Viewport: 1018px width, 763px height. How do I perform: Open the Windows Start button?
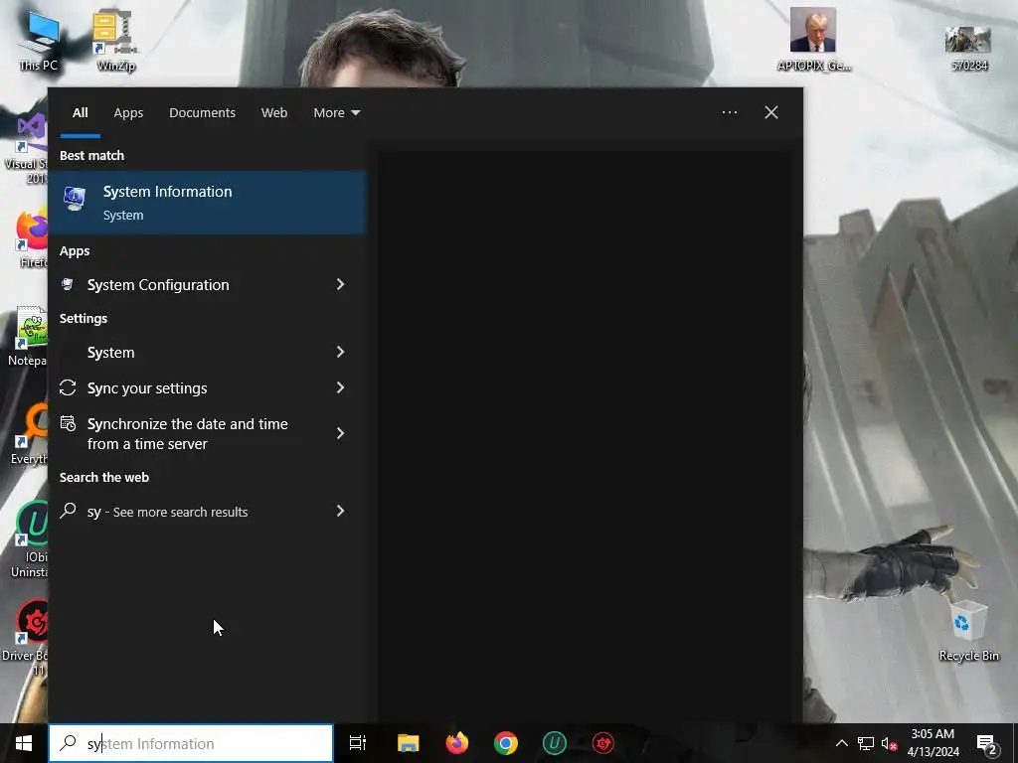point(24,743)
